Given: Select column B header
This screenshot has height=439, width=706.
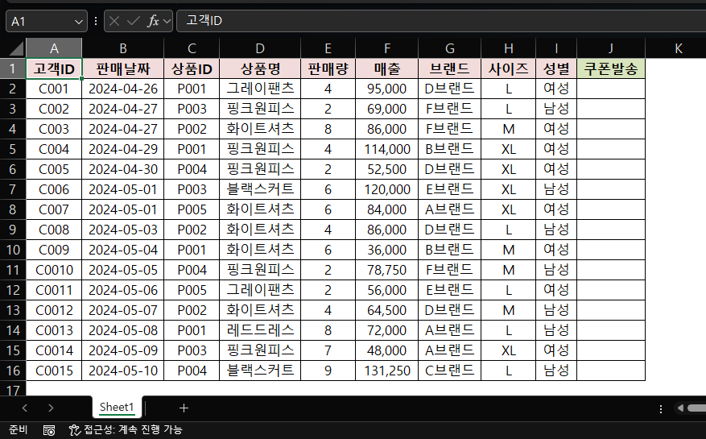Looking at the screenshot, I should click(x=123, y=48).
